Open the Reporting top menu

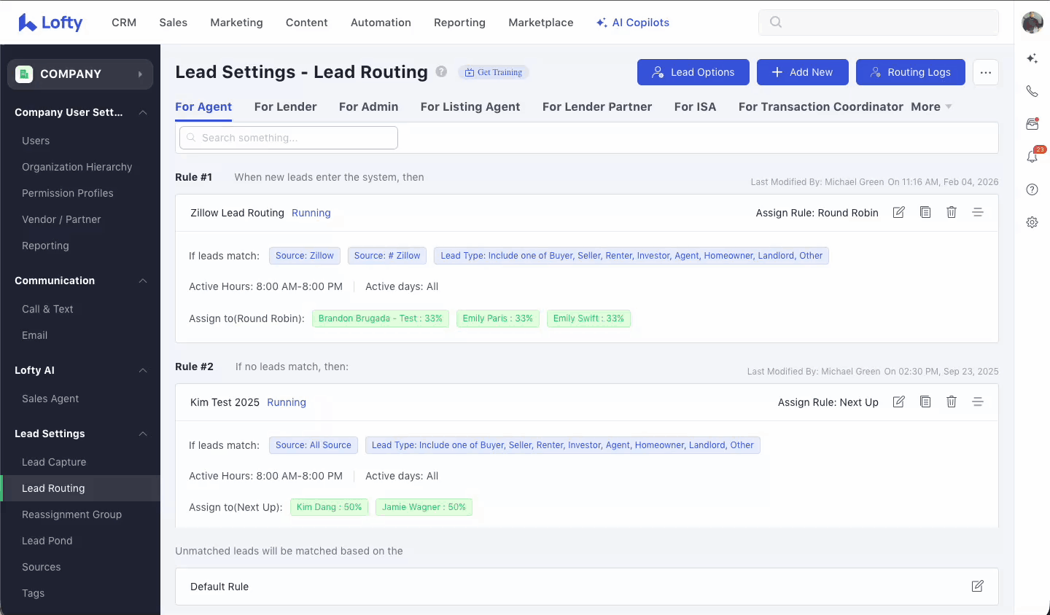(x=459, y=23)
